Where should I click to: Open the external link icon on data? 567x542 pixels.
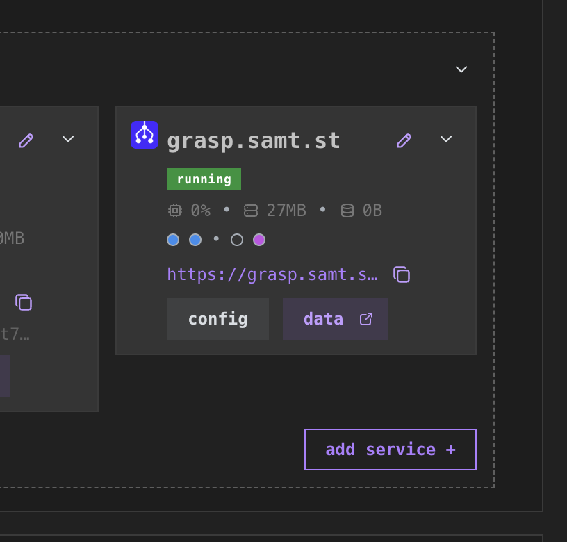click(366, 319)
